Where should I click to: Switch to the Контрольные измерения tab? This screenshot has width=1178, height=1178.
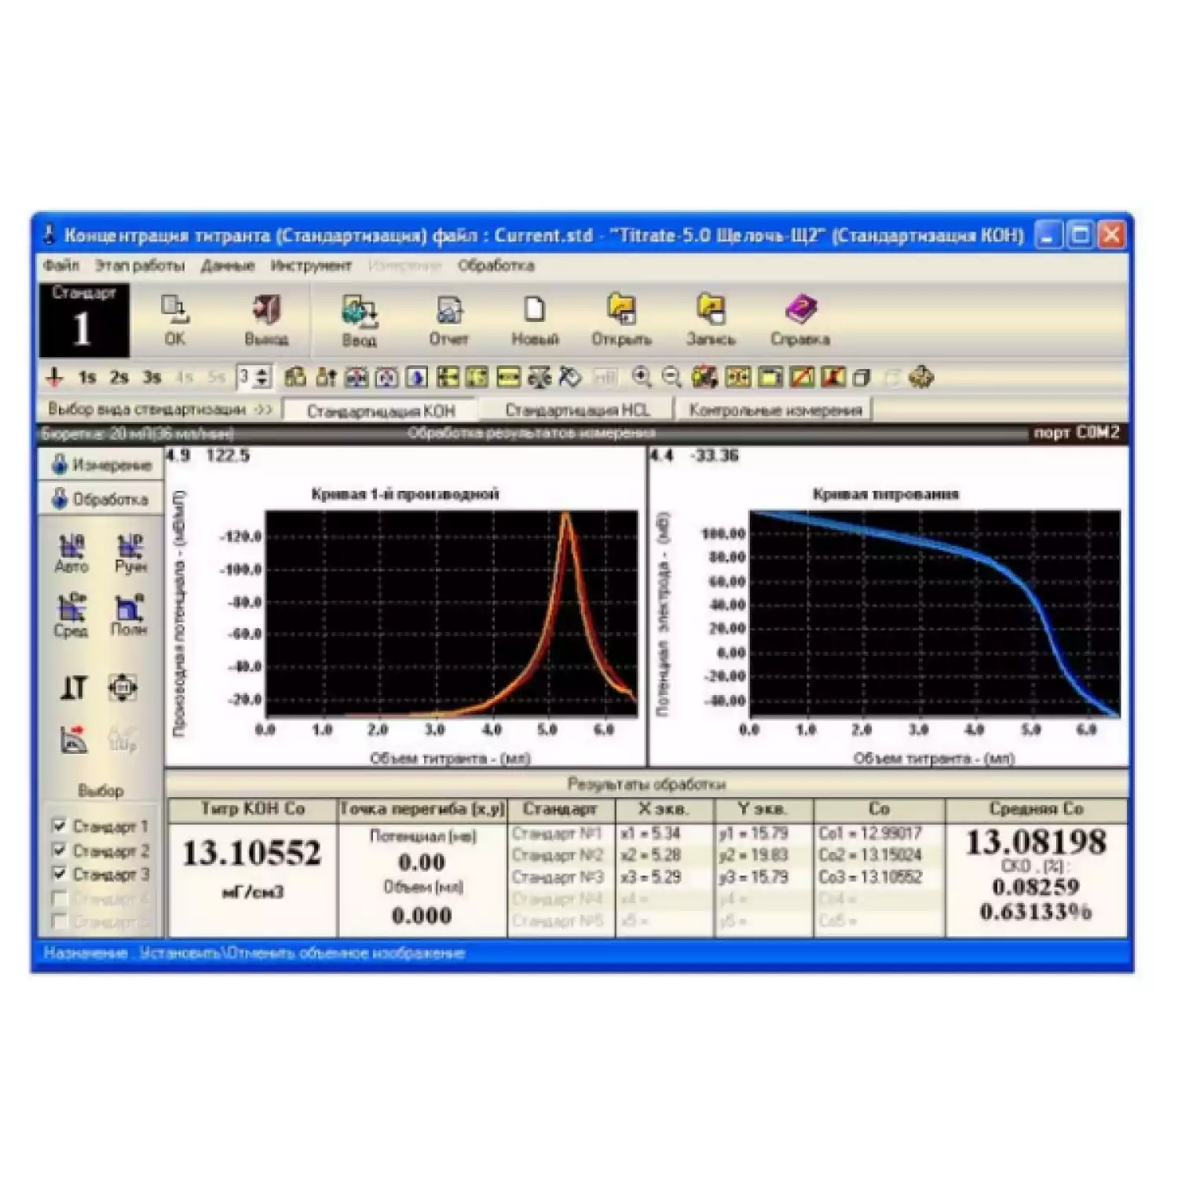coord(779,408)
